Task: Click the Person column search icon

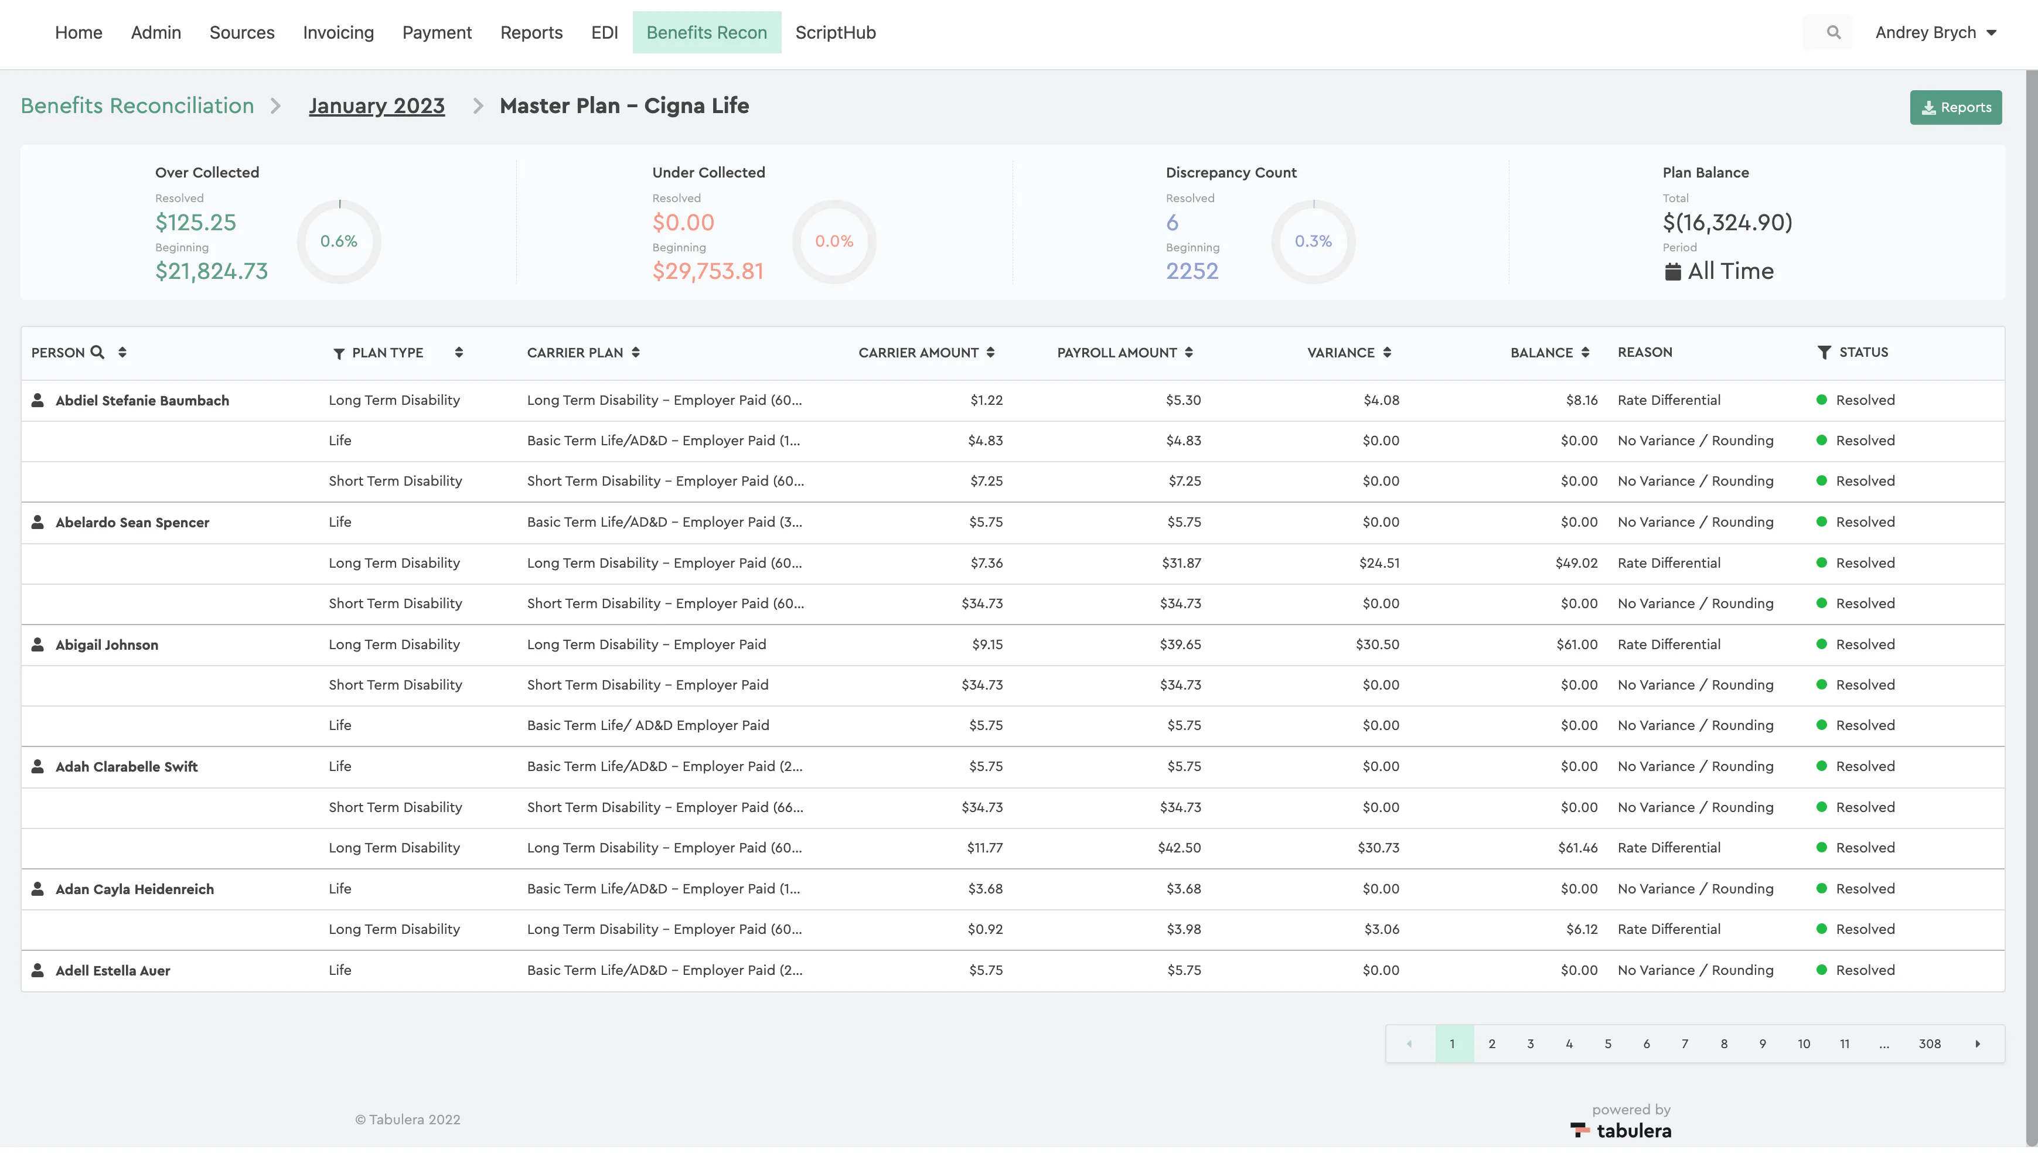Action: [97, 352]
